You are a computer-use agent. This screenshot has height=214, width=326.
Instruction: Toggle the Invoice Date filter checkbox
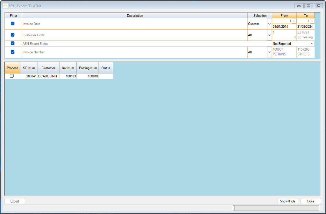coord(13,24)
